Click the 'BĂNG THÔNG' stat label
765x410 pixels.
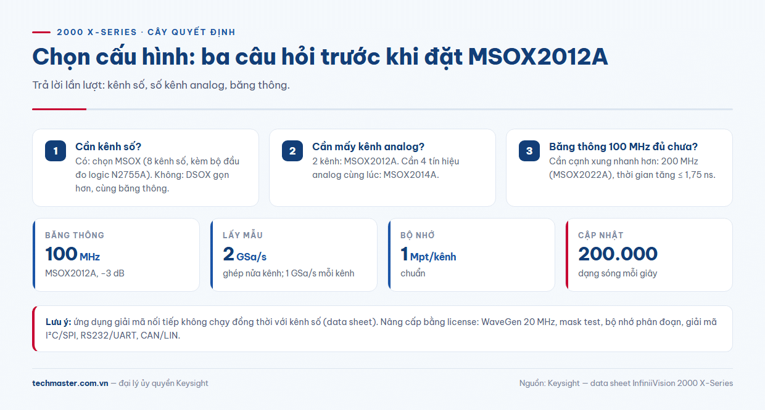(x=75, y=235)
